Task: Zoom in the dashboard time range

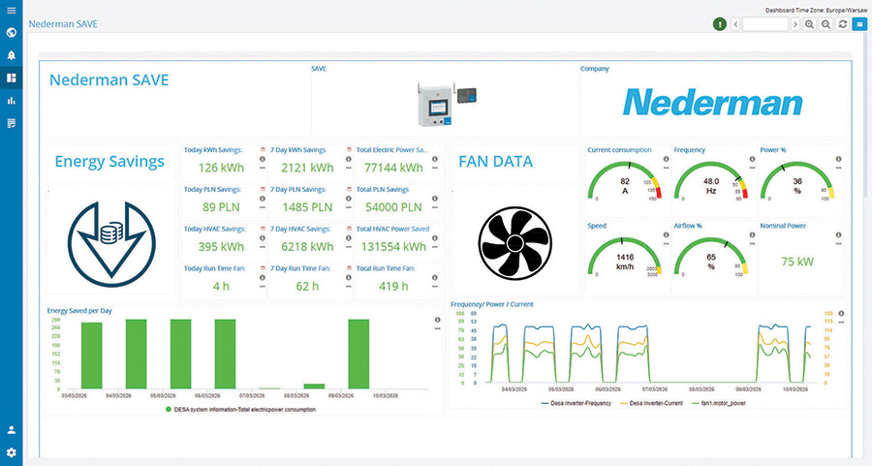Action: 809,24
